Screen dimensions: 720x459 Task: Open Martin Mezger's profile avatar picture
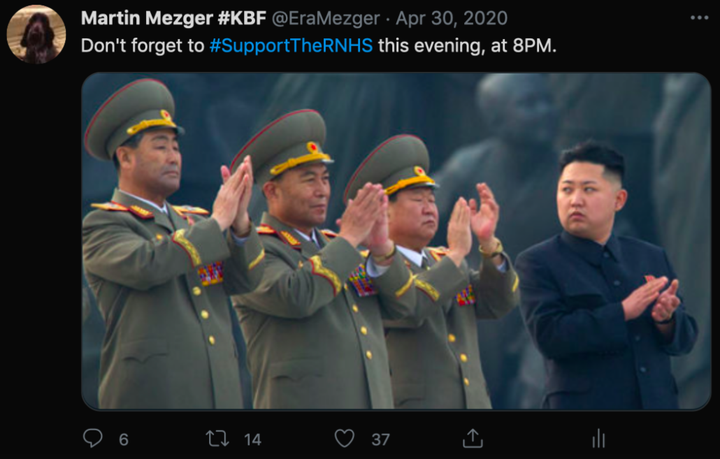coord(36,34)
